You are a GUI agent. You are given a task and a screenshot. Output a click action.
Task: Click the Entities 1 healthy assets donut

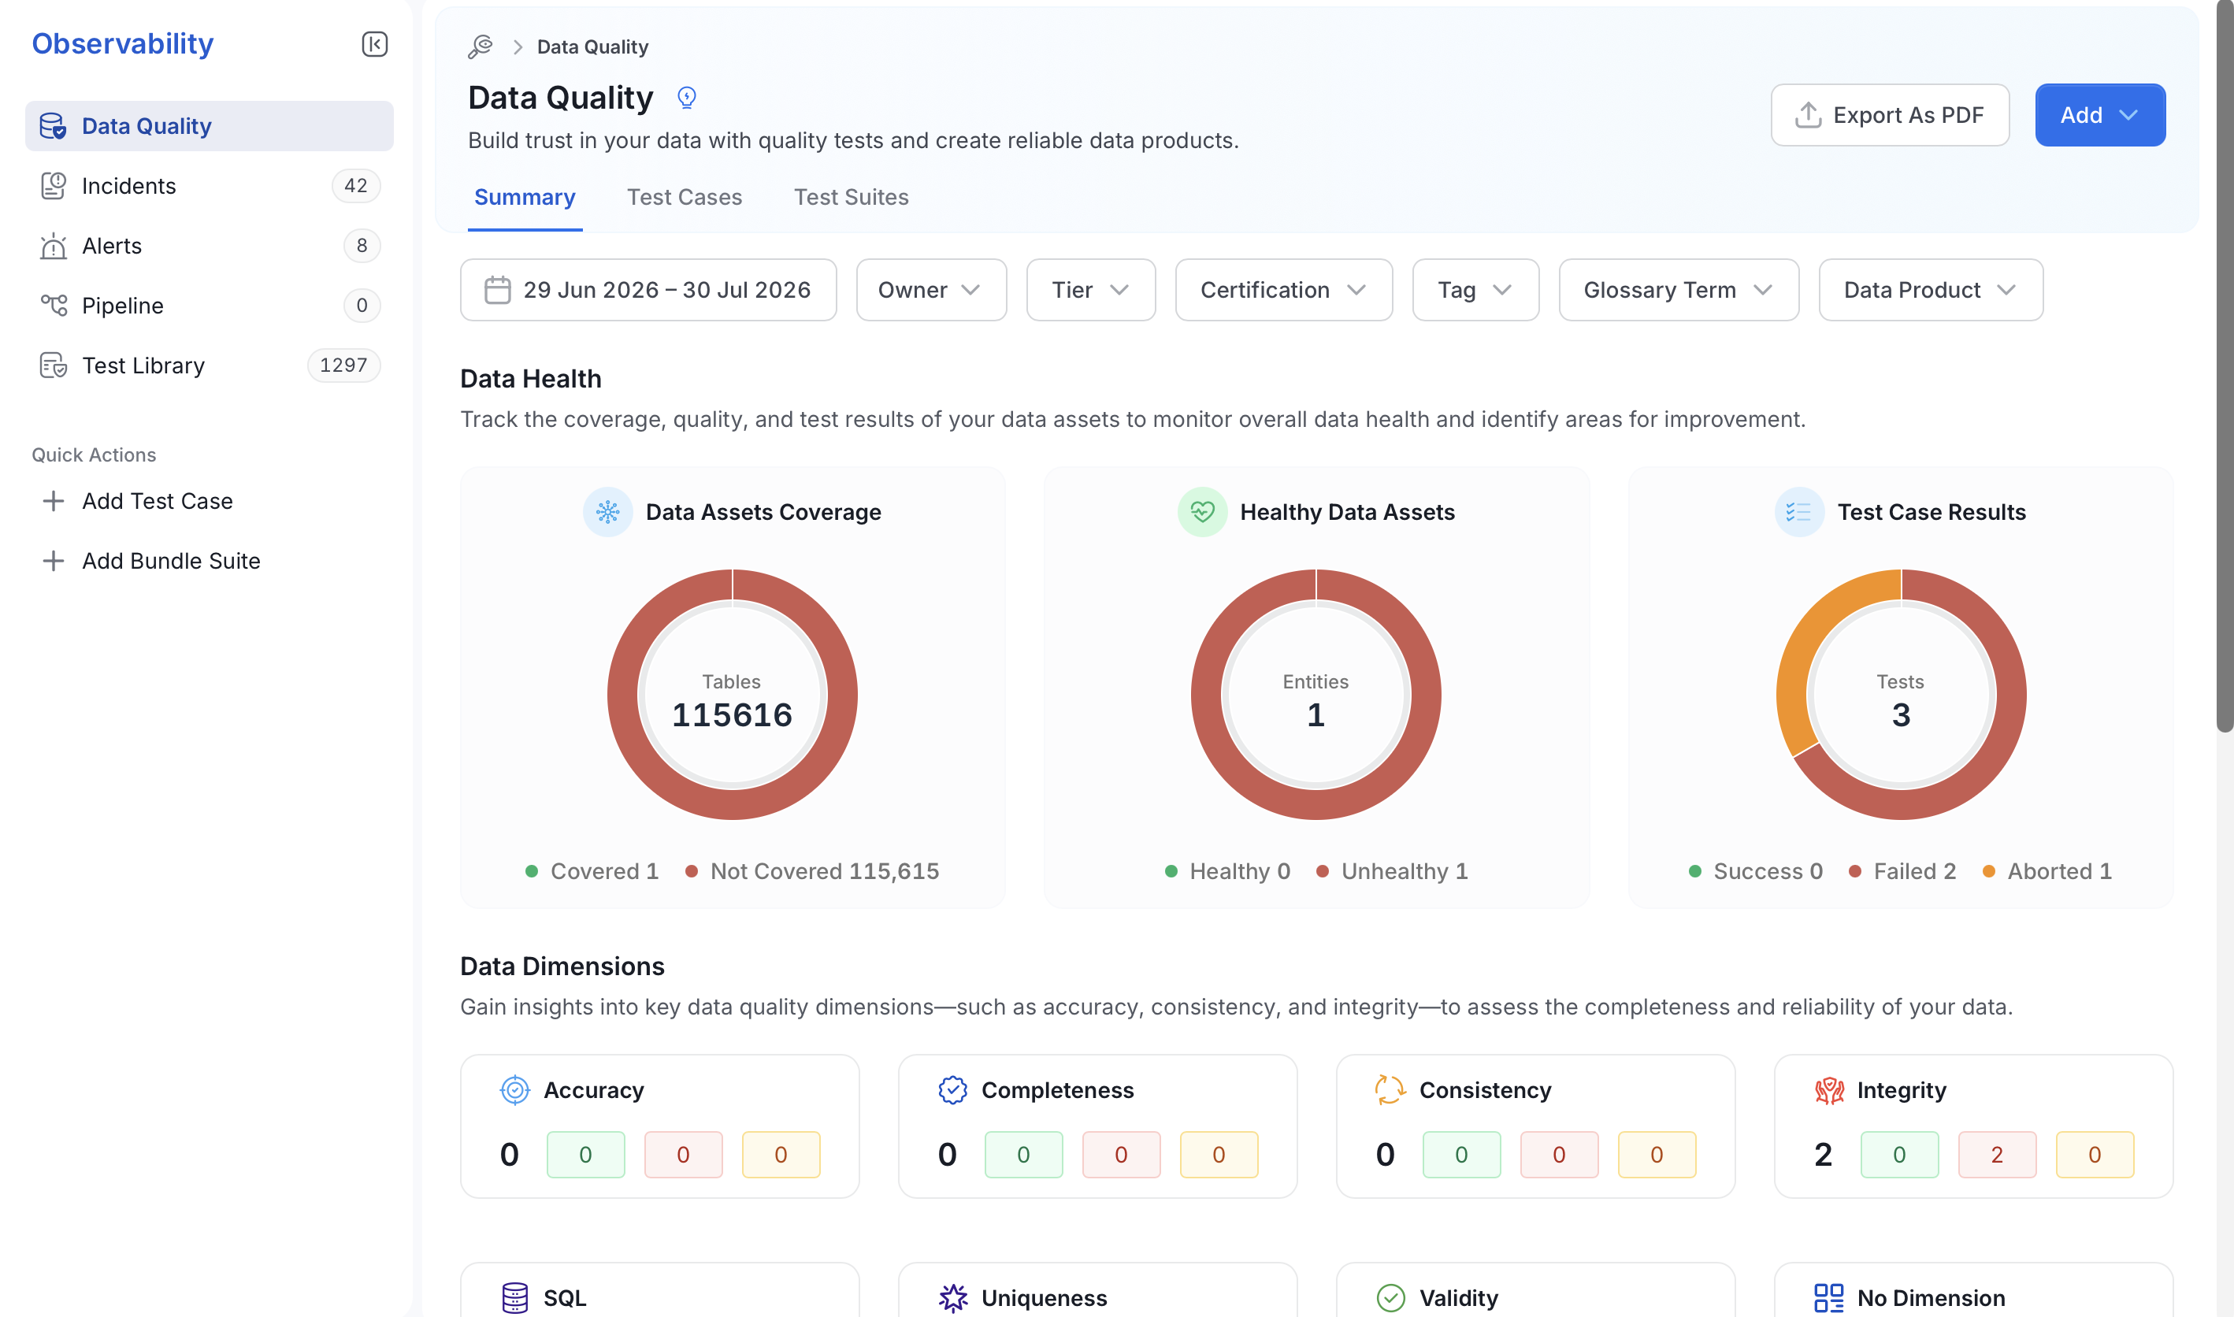(1316, 694)
